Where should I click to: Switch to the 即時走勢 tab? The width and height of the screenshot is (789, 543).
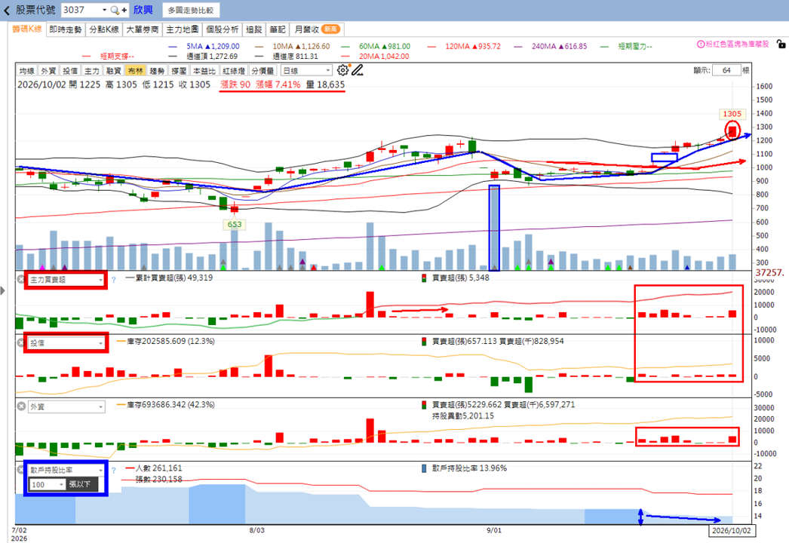click(66, 29)
